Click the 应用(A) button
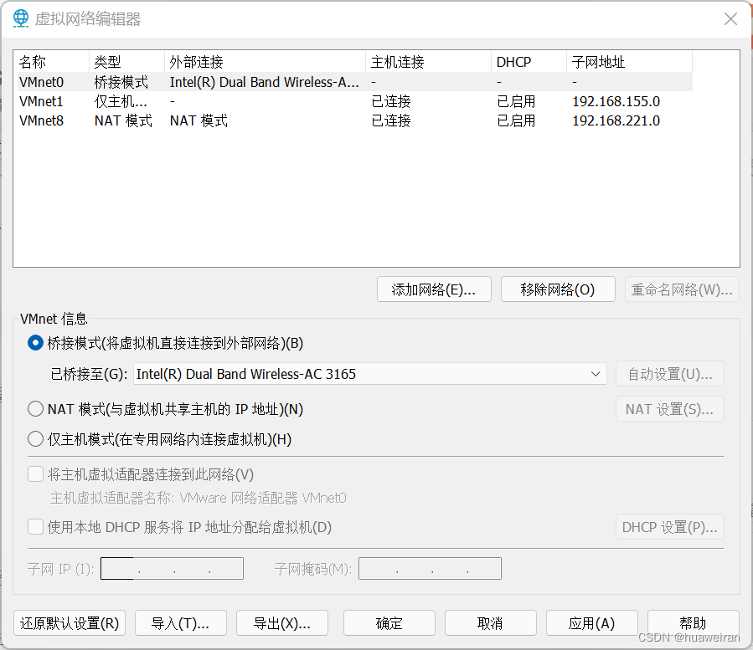 [x=592, y=623]
